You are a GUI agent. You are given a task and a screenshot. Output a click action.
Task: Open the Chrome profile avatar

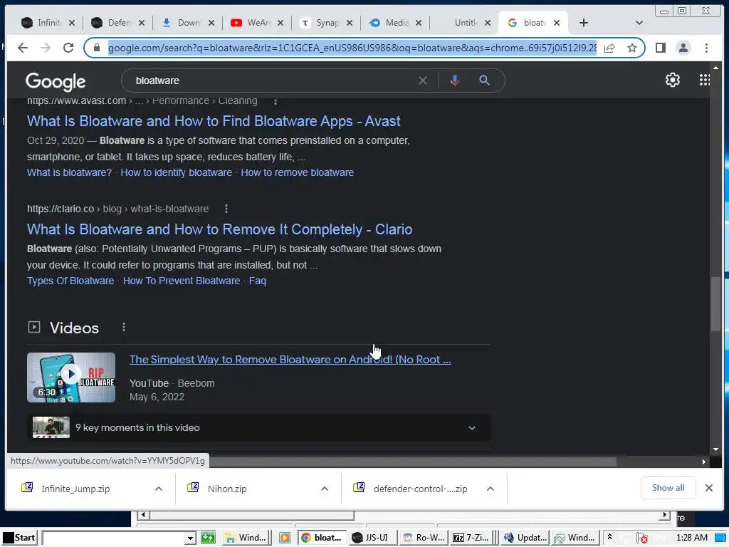(x=683, y=48)
